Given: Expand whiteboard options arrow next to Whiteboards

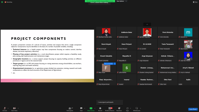Looking at the screenshot, I should tap(141, 108).
